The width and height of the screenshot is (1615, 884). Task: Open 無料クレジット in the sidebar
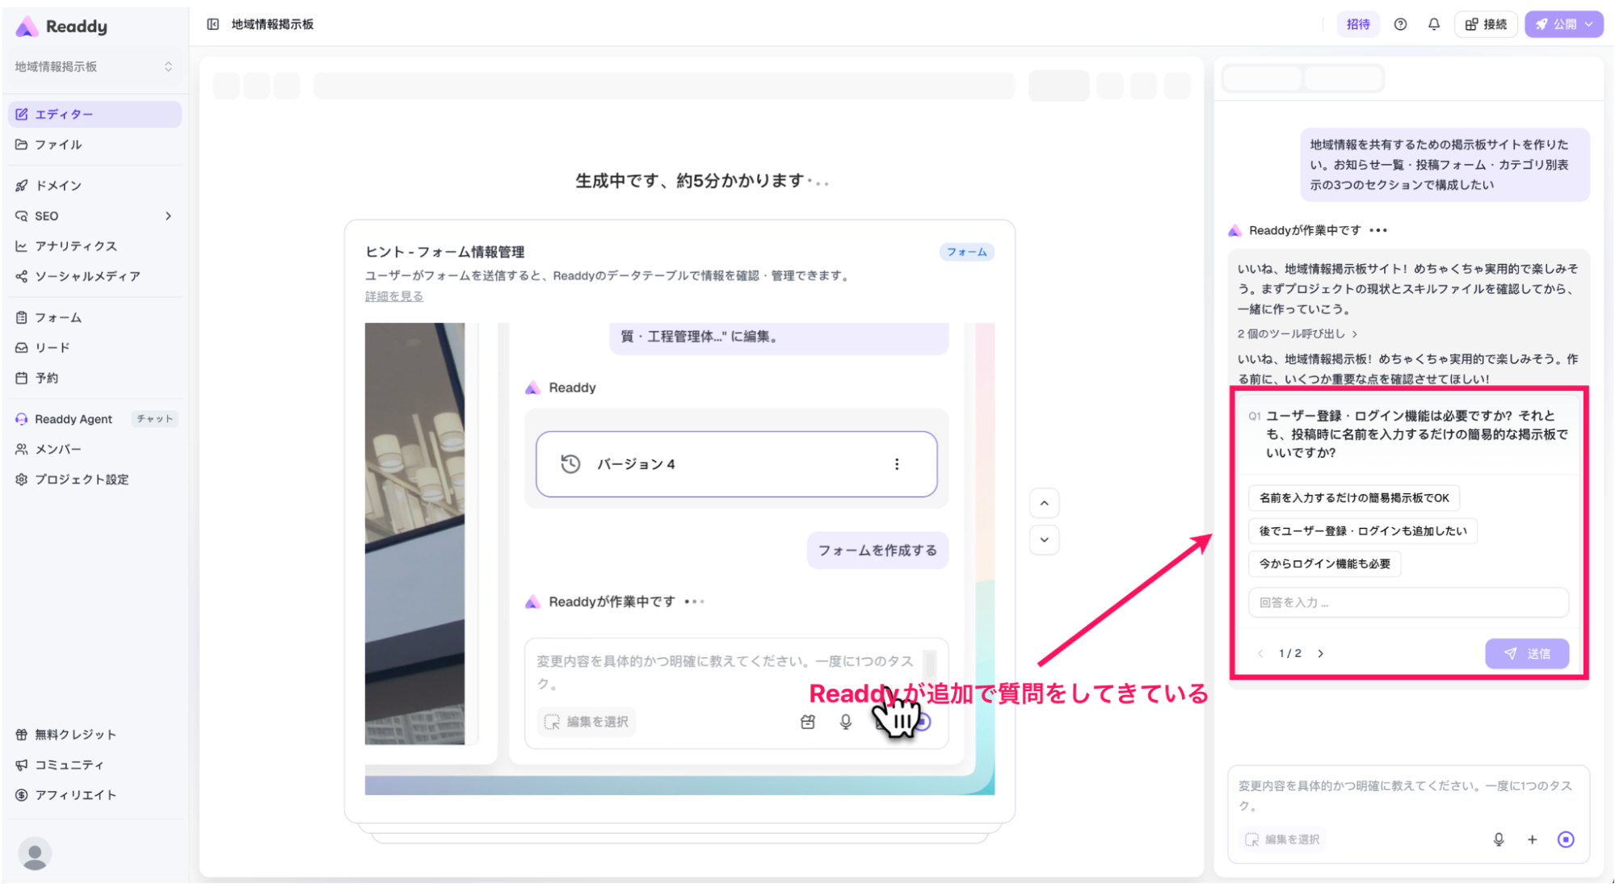pyautogui.click(x=95, y=734)
